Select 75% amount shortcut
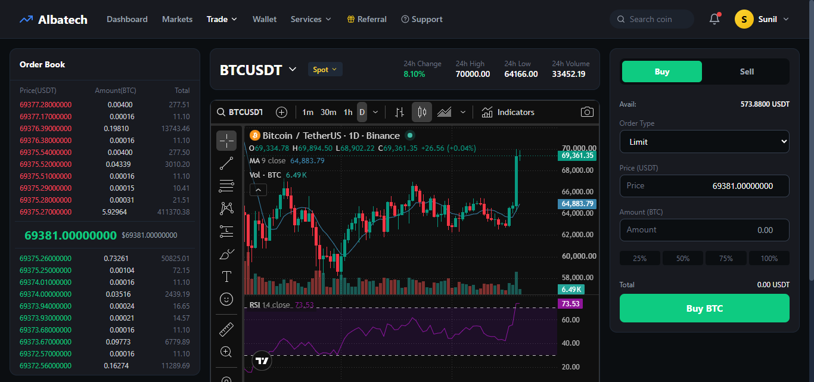The image size is (814, 382). coord(726,258)
